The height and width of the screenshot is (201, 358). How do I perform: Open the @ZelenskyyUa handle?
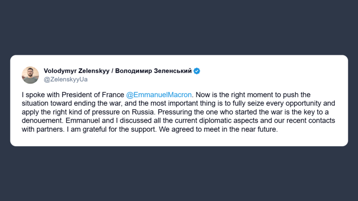tap(65, 79)
